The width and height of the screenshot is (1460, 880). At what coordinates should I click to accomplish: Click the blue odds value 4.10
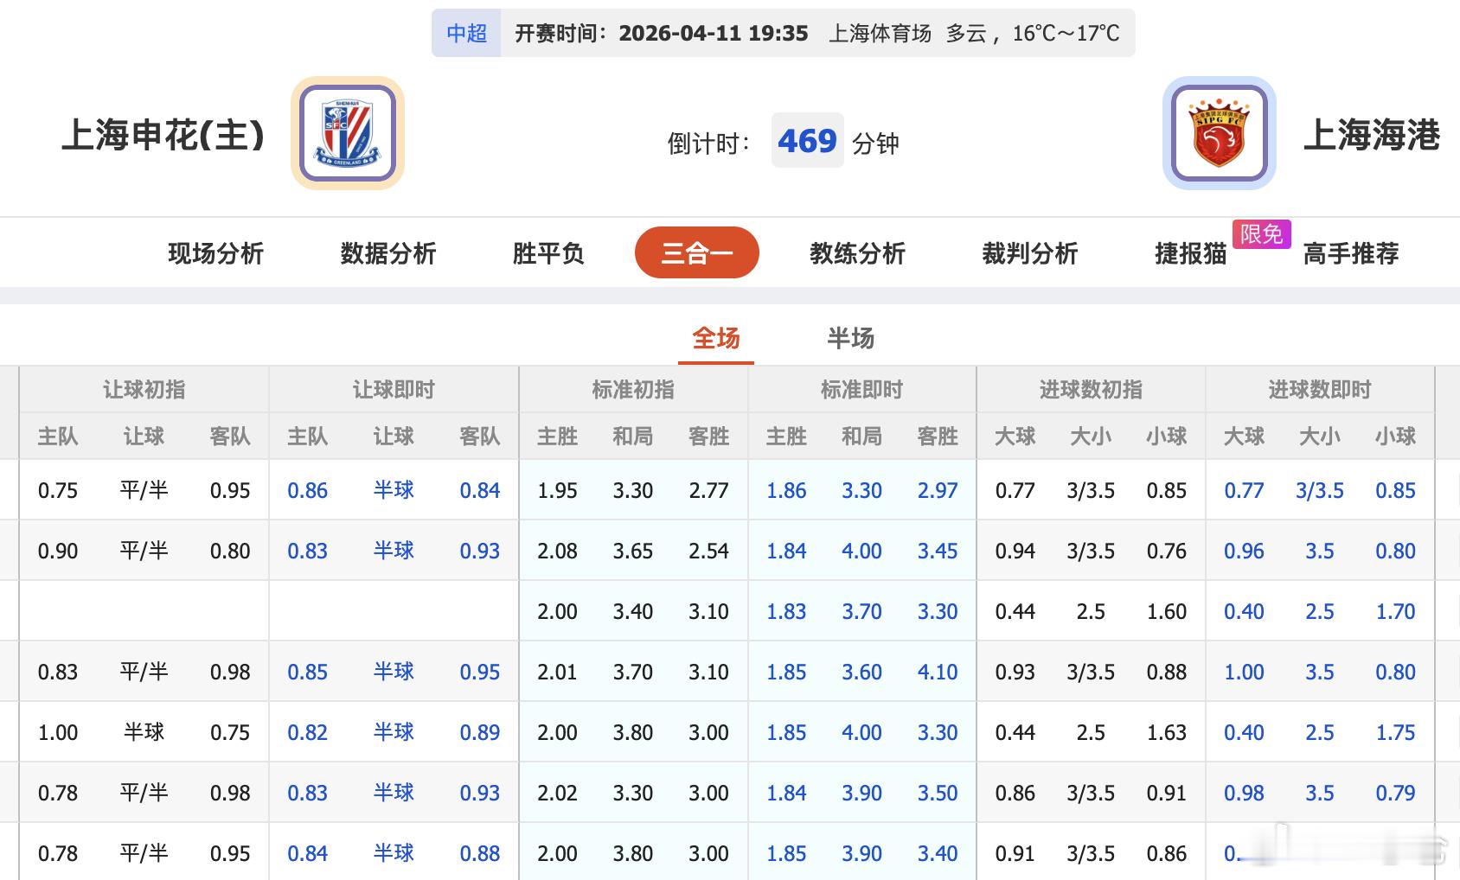coord(938,672)
